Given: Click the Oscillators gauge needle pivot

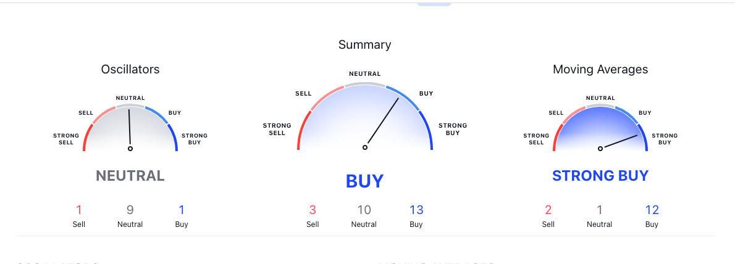Looking at the screenshot, I should click(130, 149).
